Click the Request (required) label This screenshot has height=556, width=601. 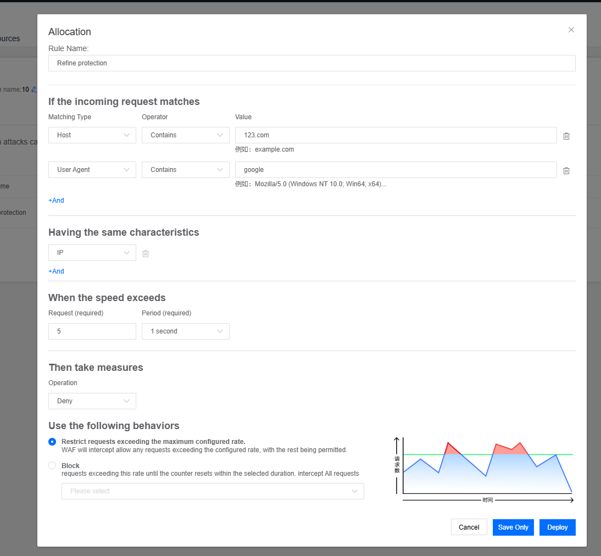coord(76,313)
